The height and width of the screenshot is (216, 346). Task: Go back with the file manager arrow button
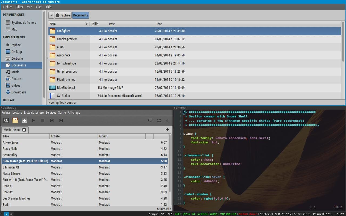[51, 15]
